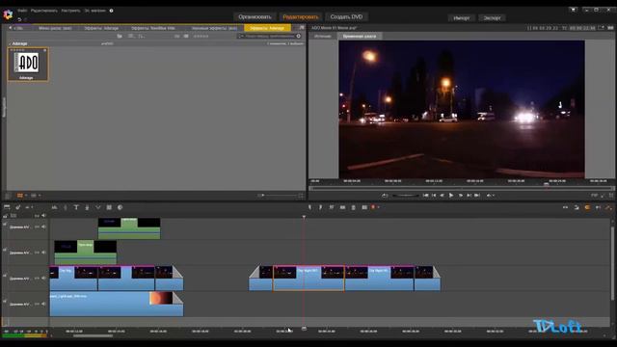The width and height of the screenshot is (617, 347).
Task: Collapse the Adorage group in library
Action: [10, 43]
